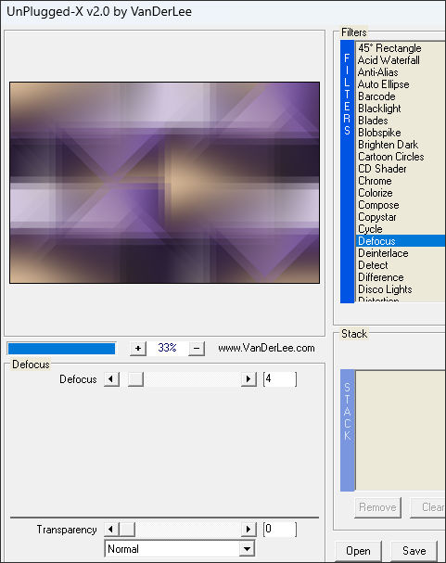
Task: Increase Transparency with right arrow
Action: (248, 530)
